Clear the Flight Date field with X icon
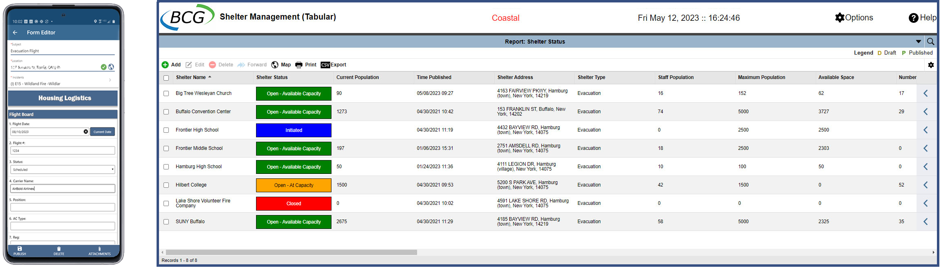 (86, 132)
